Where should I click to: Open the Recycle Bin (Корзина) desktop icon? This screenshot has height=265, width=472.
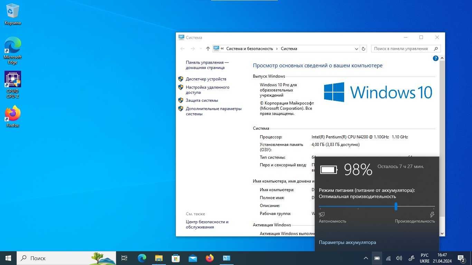click(13, 14)
